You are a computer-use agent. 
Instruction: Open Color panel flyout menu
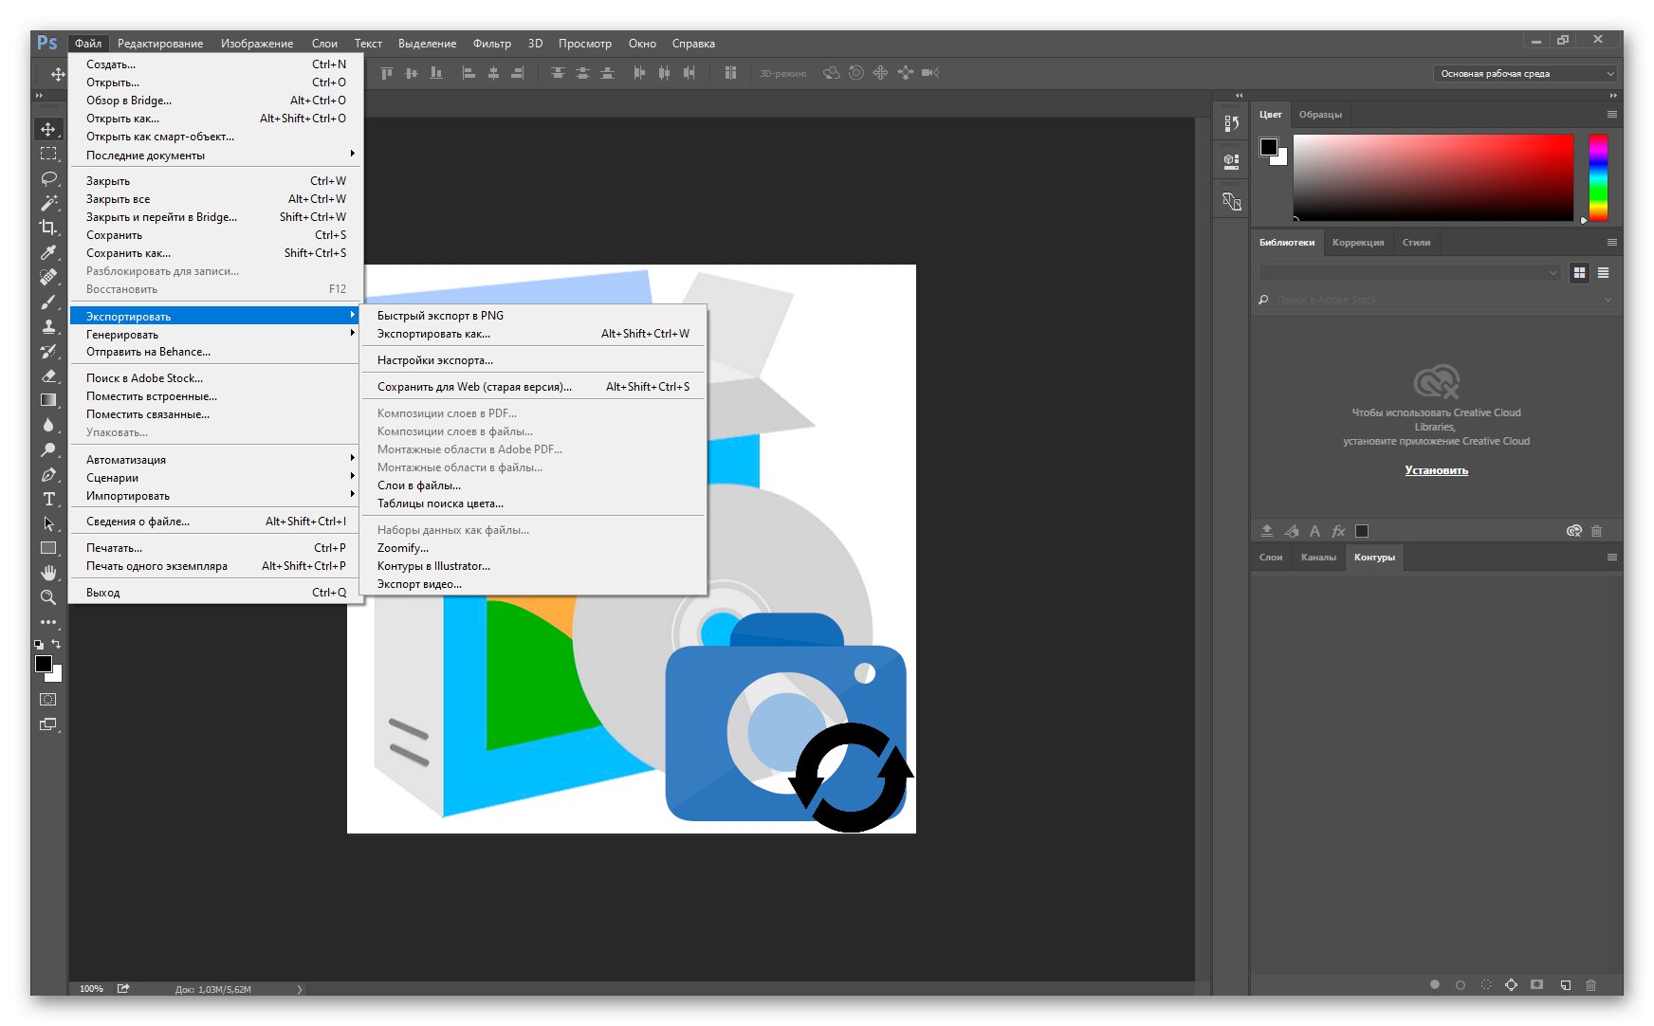[x=1611, y=114]
